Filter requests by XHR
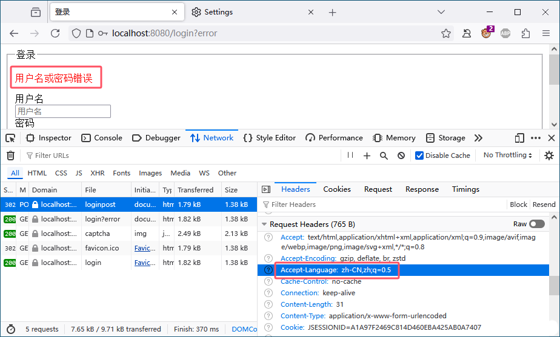This screenshot has width=560, height=337. tap(98, 173)
